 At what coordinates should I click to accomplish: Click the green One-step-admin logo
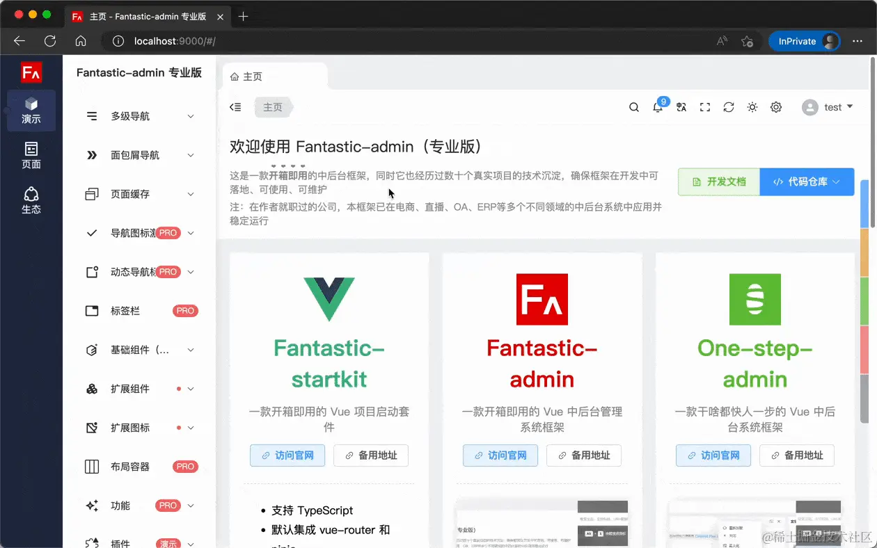click(755, 299)
